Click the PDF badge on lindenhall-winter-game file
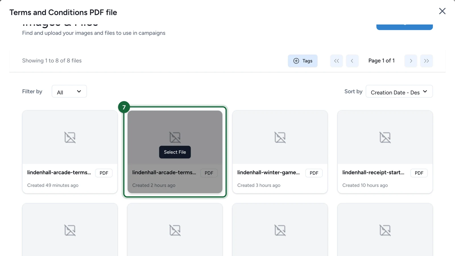455x256 pixels. 314,173
